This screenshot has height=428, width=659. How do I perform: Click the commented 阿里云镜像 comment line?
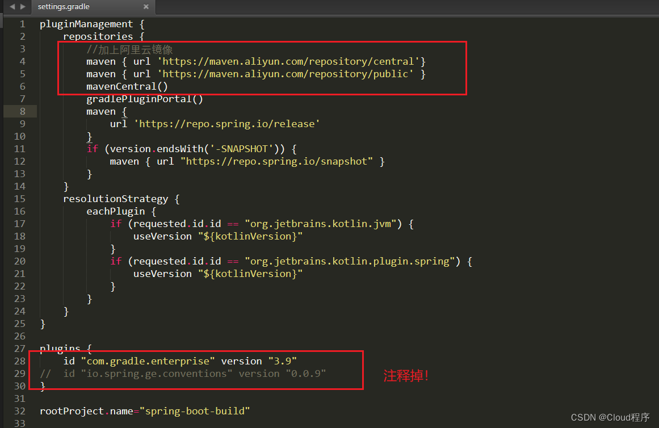pyautogui.click(x=129, y=49)
